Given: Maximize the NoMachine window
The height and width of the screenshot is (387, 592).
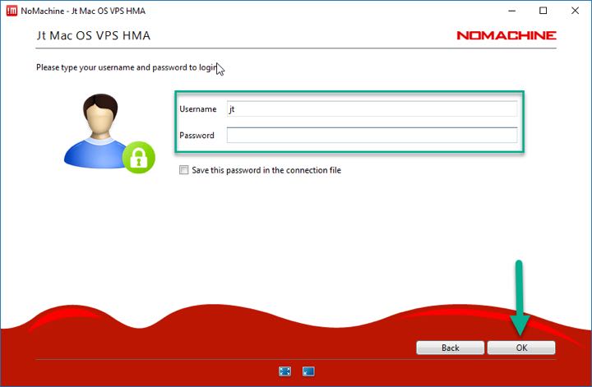Looking at the screenshot, I should click(543, 11).
